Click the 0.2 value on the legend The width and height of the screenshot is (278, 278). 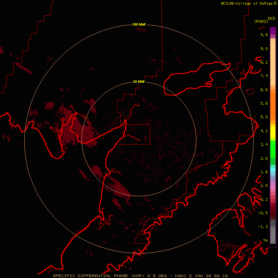click(264, 199)
